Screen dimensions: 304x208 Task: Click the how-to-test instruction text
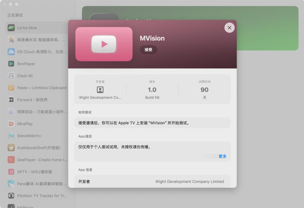[134, 123]
